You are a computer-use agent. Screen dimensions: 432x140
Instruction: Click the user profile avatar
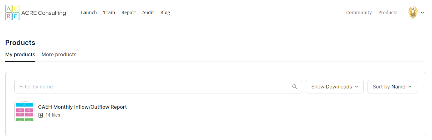[413, 12]
